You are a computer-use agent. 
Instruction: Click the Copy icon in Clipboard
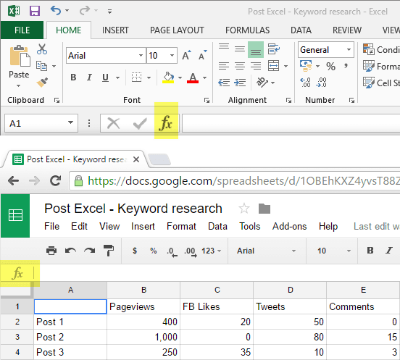[x=41, y=66]
